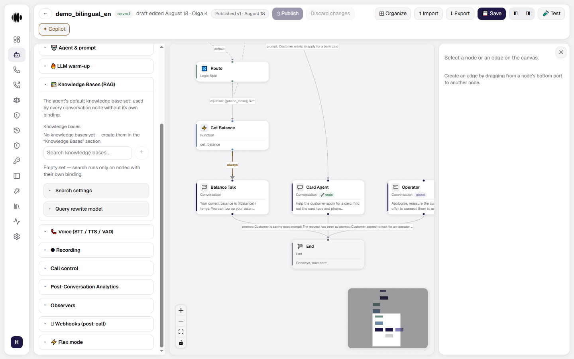Expand the Recording section
This screenshot has width=574, height=359.
coord(96,250)
